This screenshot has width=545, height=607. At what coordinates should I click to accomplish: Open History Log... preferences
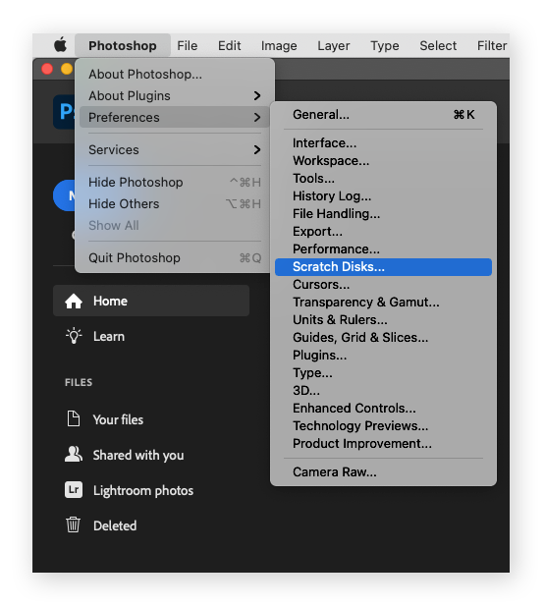pyautogui.click(x=383, y=195)
